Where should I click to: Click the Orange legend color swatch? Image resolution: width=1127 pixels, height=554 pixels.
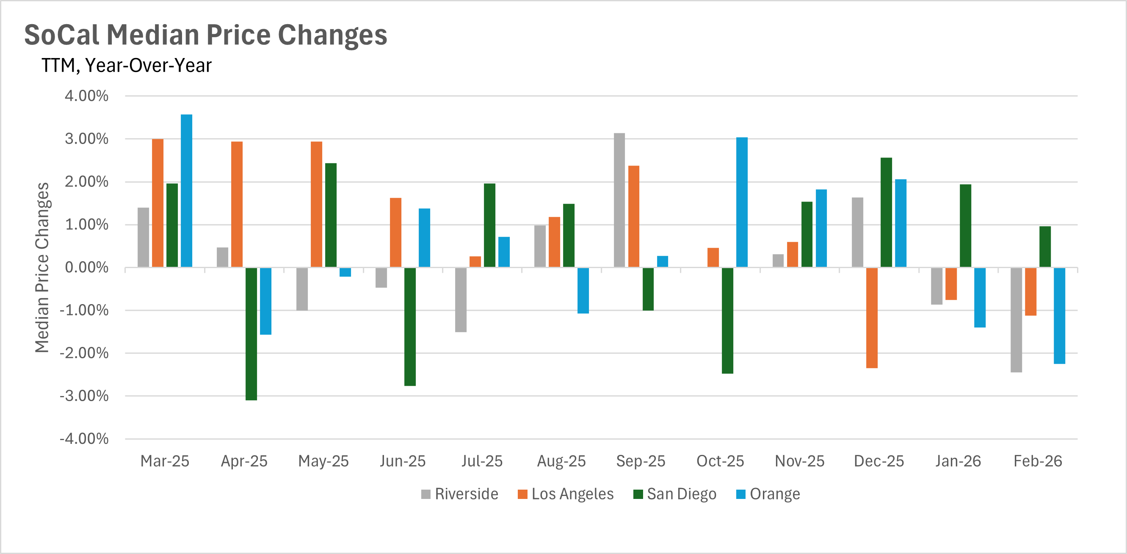[x=741, y=494]
